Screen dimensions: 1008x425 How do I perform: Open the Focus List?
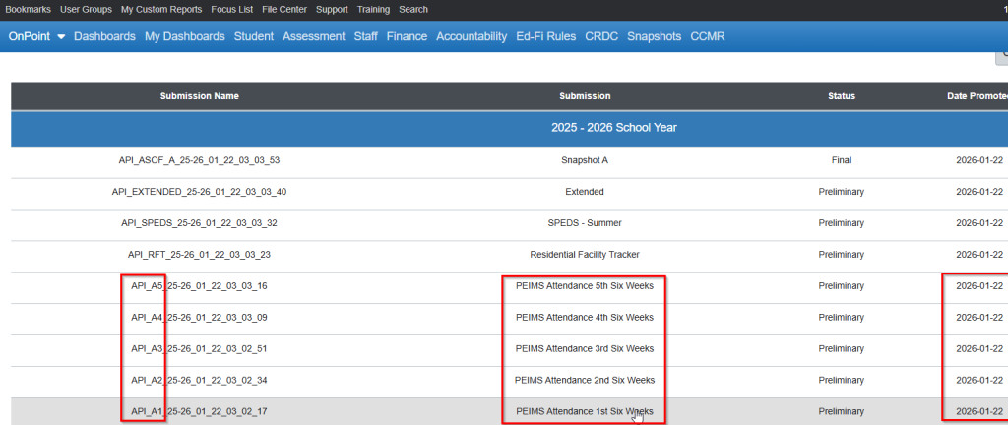pos(232,9)
